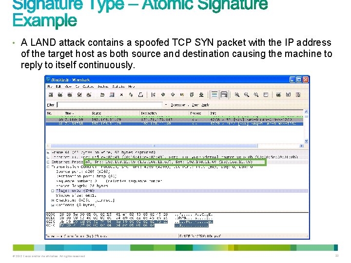Select the grey packet row 80

coord(175,120)
